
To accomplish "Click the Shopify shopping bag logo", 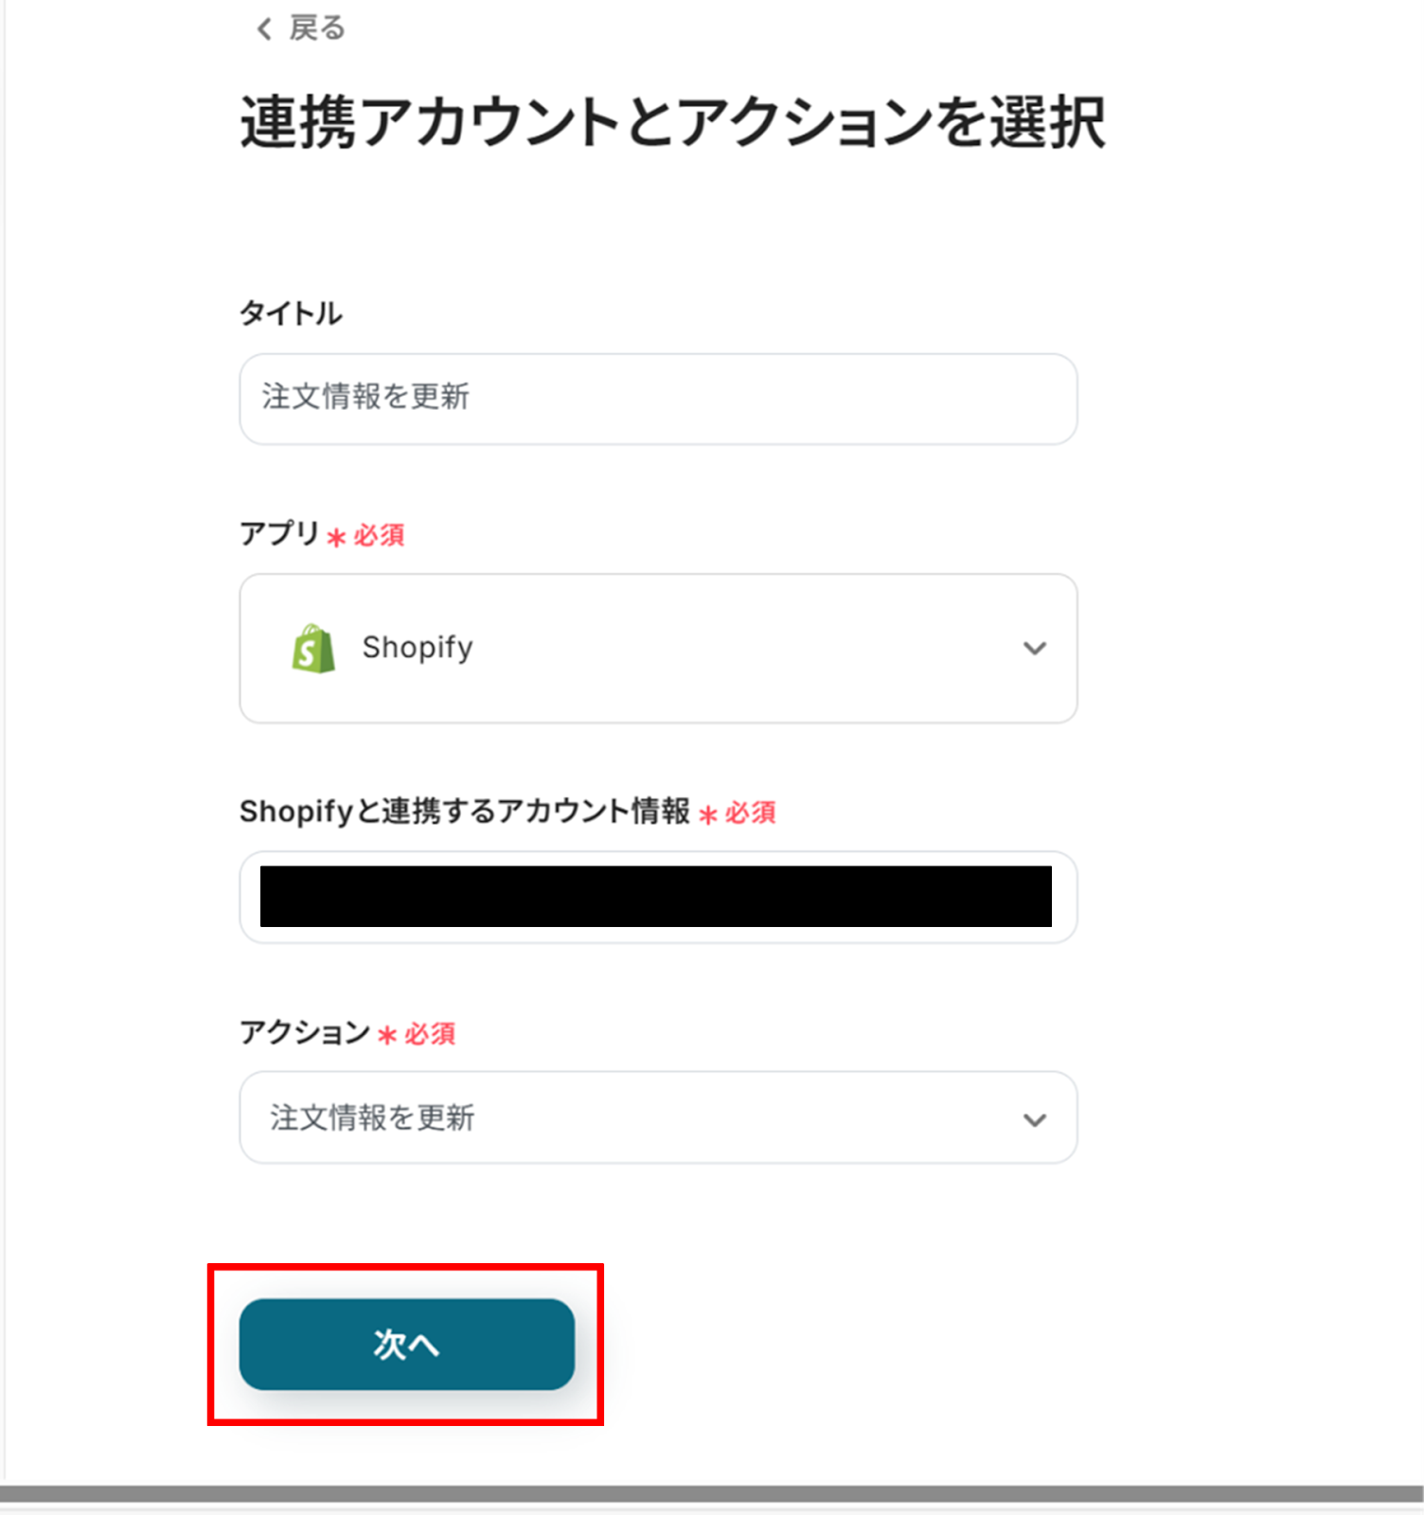I will click(x=313, y=649).
